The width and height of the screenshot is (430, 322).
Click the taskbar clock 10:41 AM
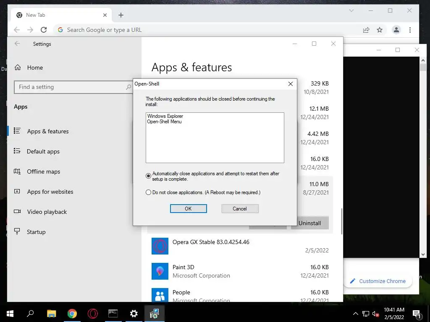(x=394, y=310)
